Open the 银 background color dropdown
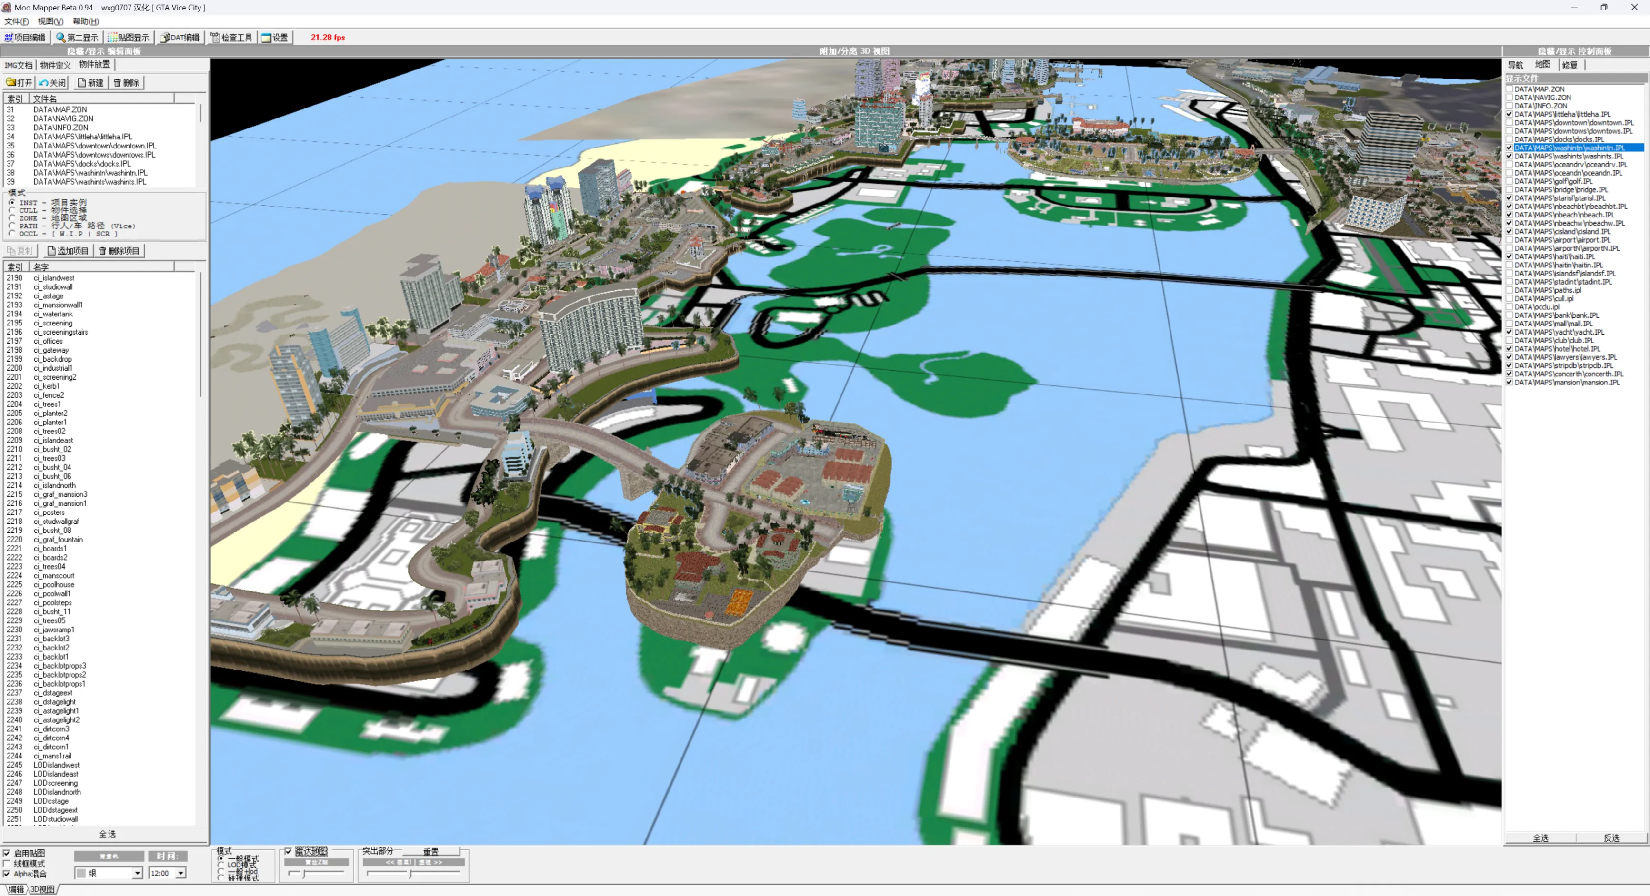1650x896 pixels. coord(137,874)
